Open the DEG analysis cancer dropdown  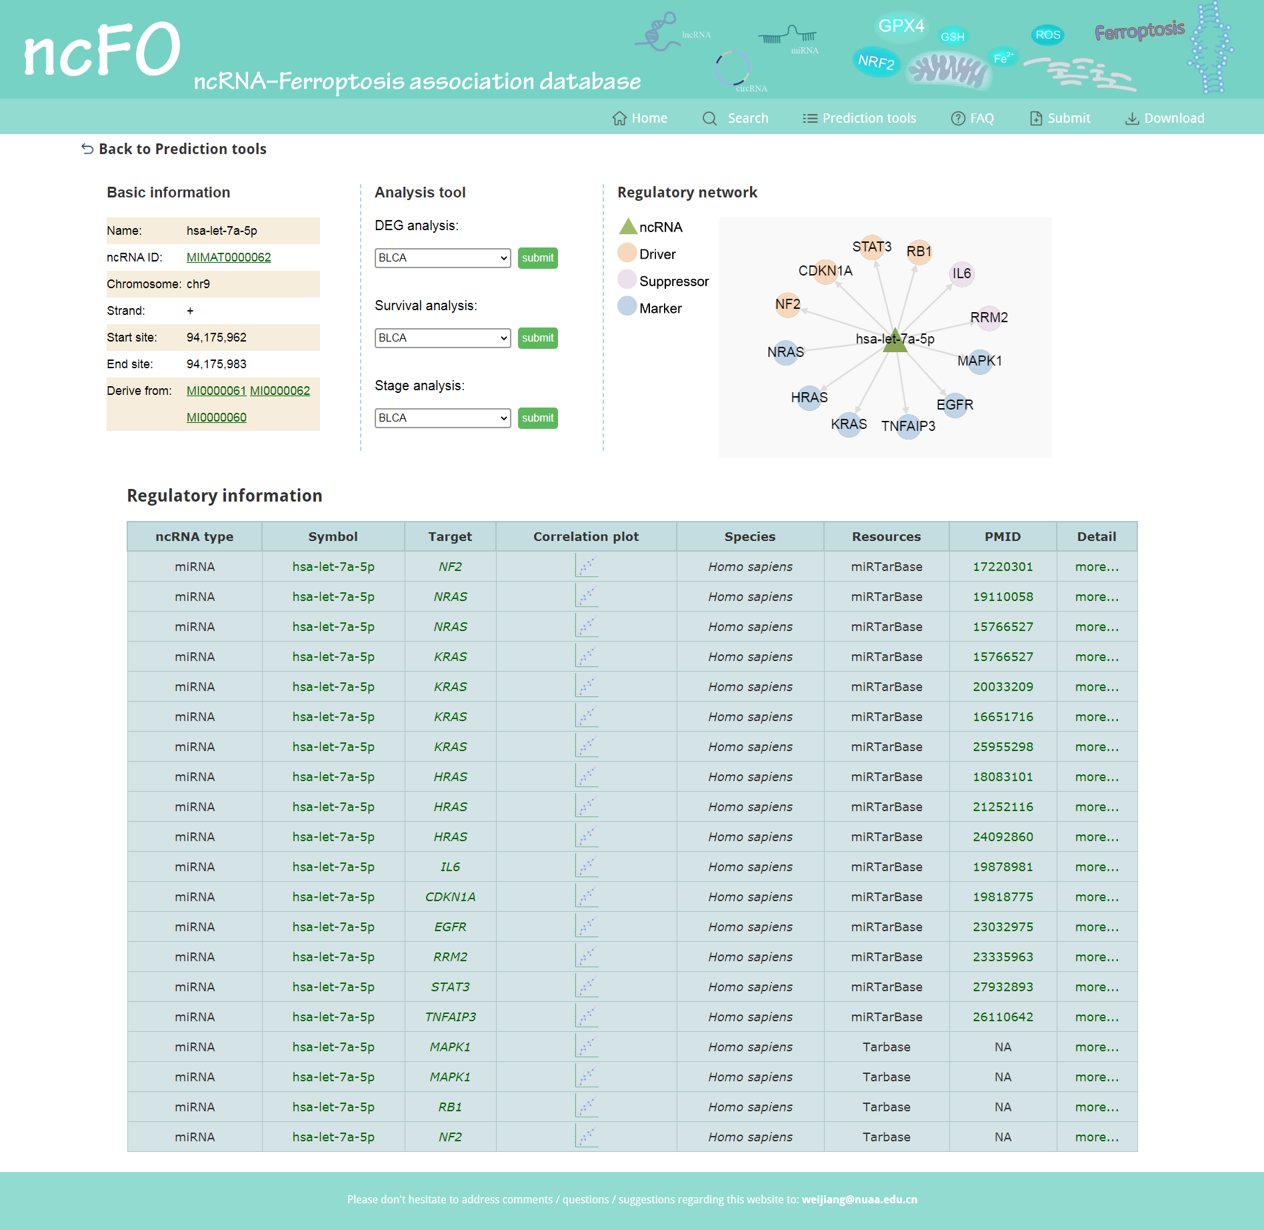443,258
